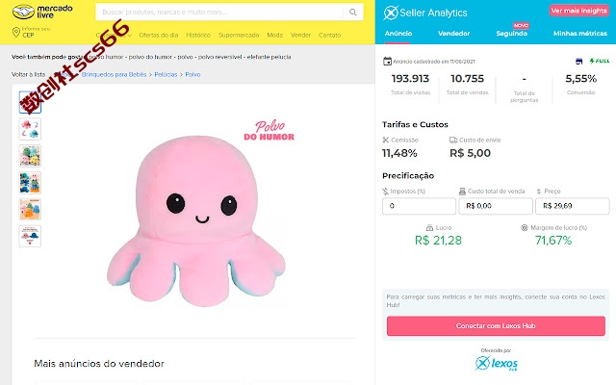Click the Preço input field

(x=572, y=206)
